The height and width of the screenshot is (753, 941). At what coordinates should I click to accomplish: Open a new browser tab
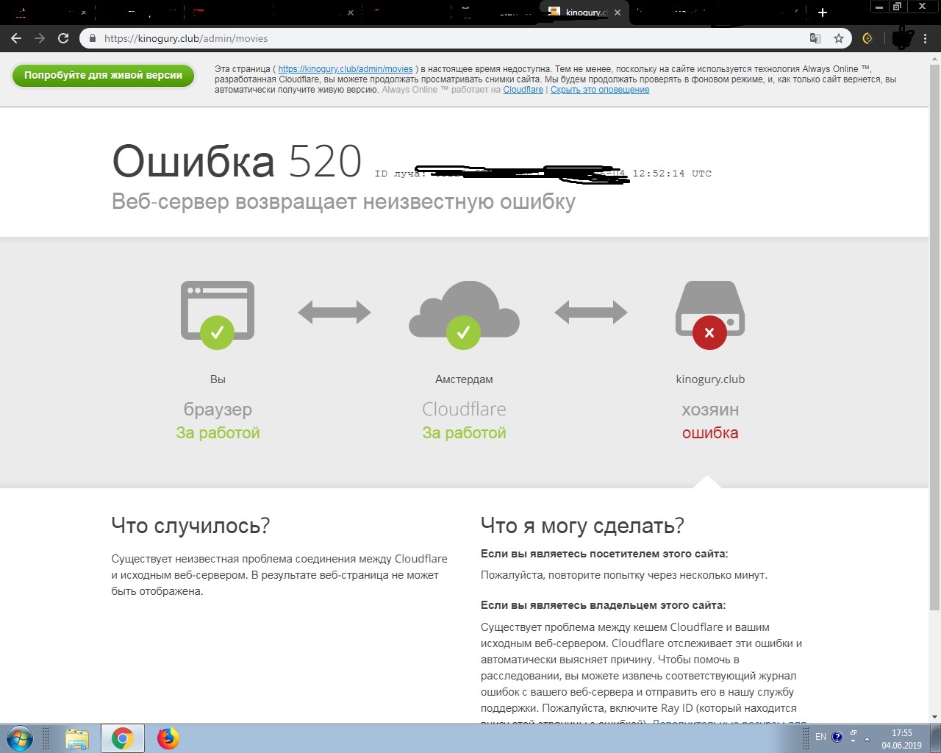(x=823, y=13)
